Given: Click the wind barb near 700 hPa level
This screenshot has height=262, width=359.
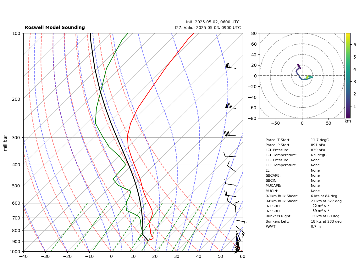Looking at the screenshot, I should coord(241,222).
